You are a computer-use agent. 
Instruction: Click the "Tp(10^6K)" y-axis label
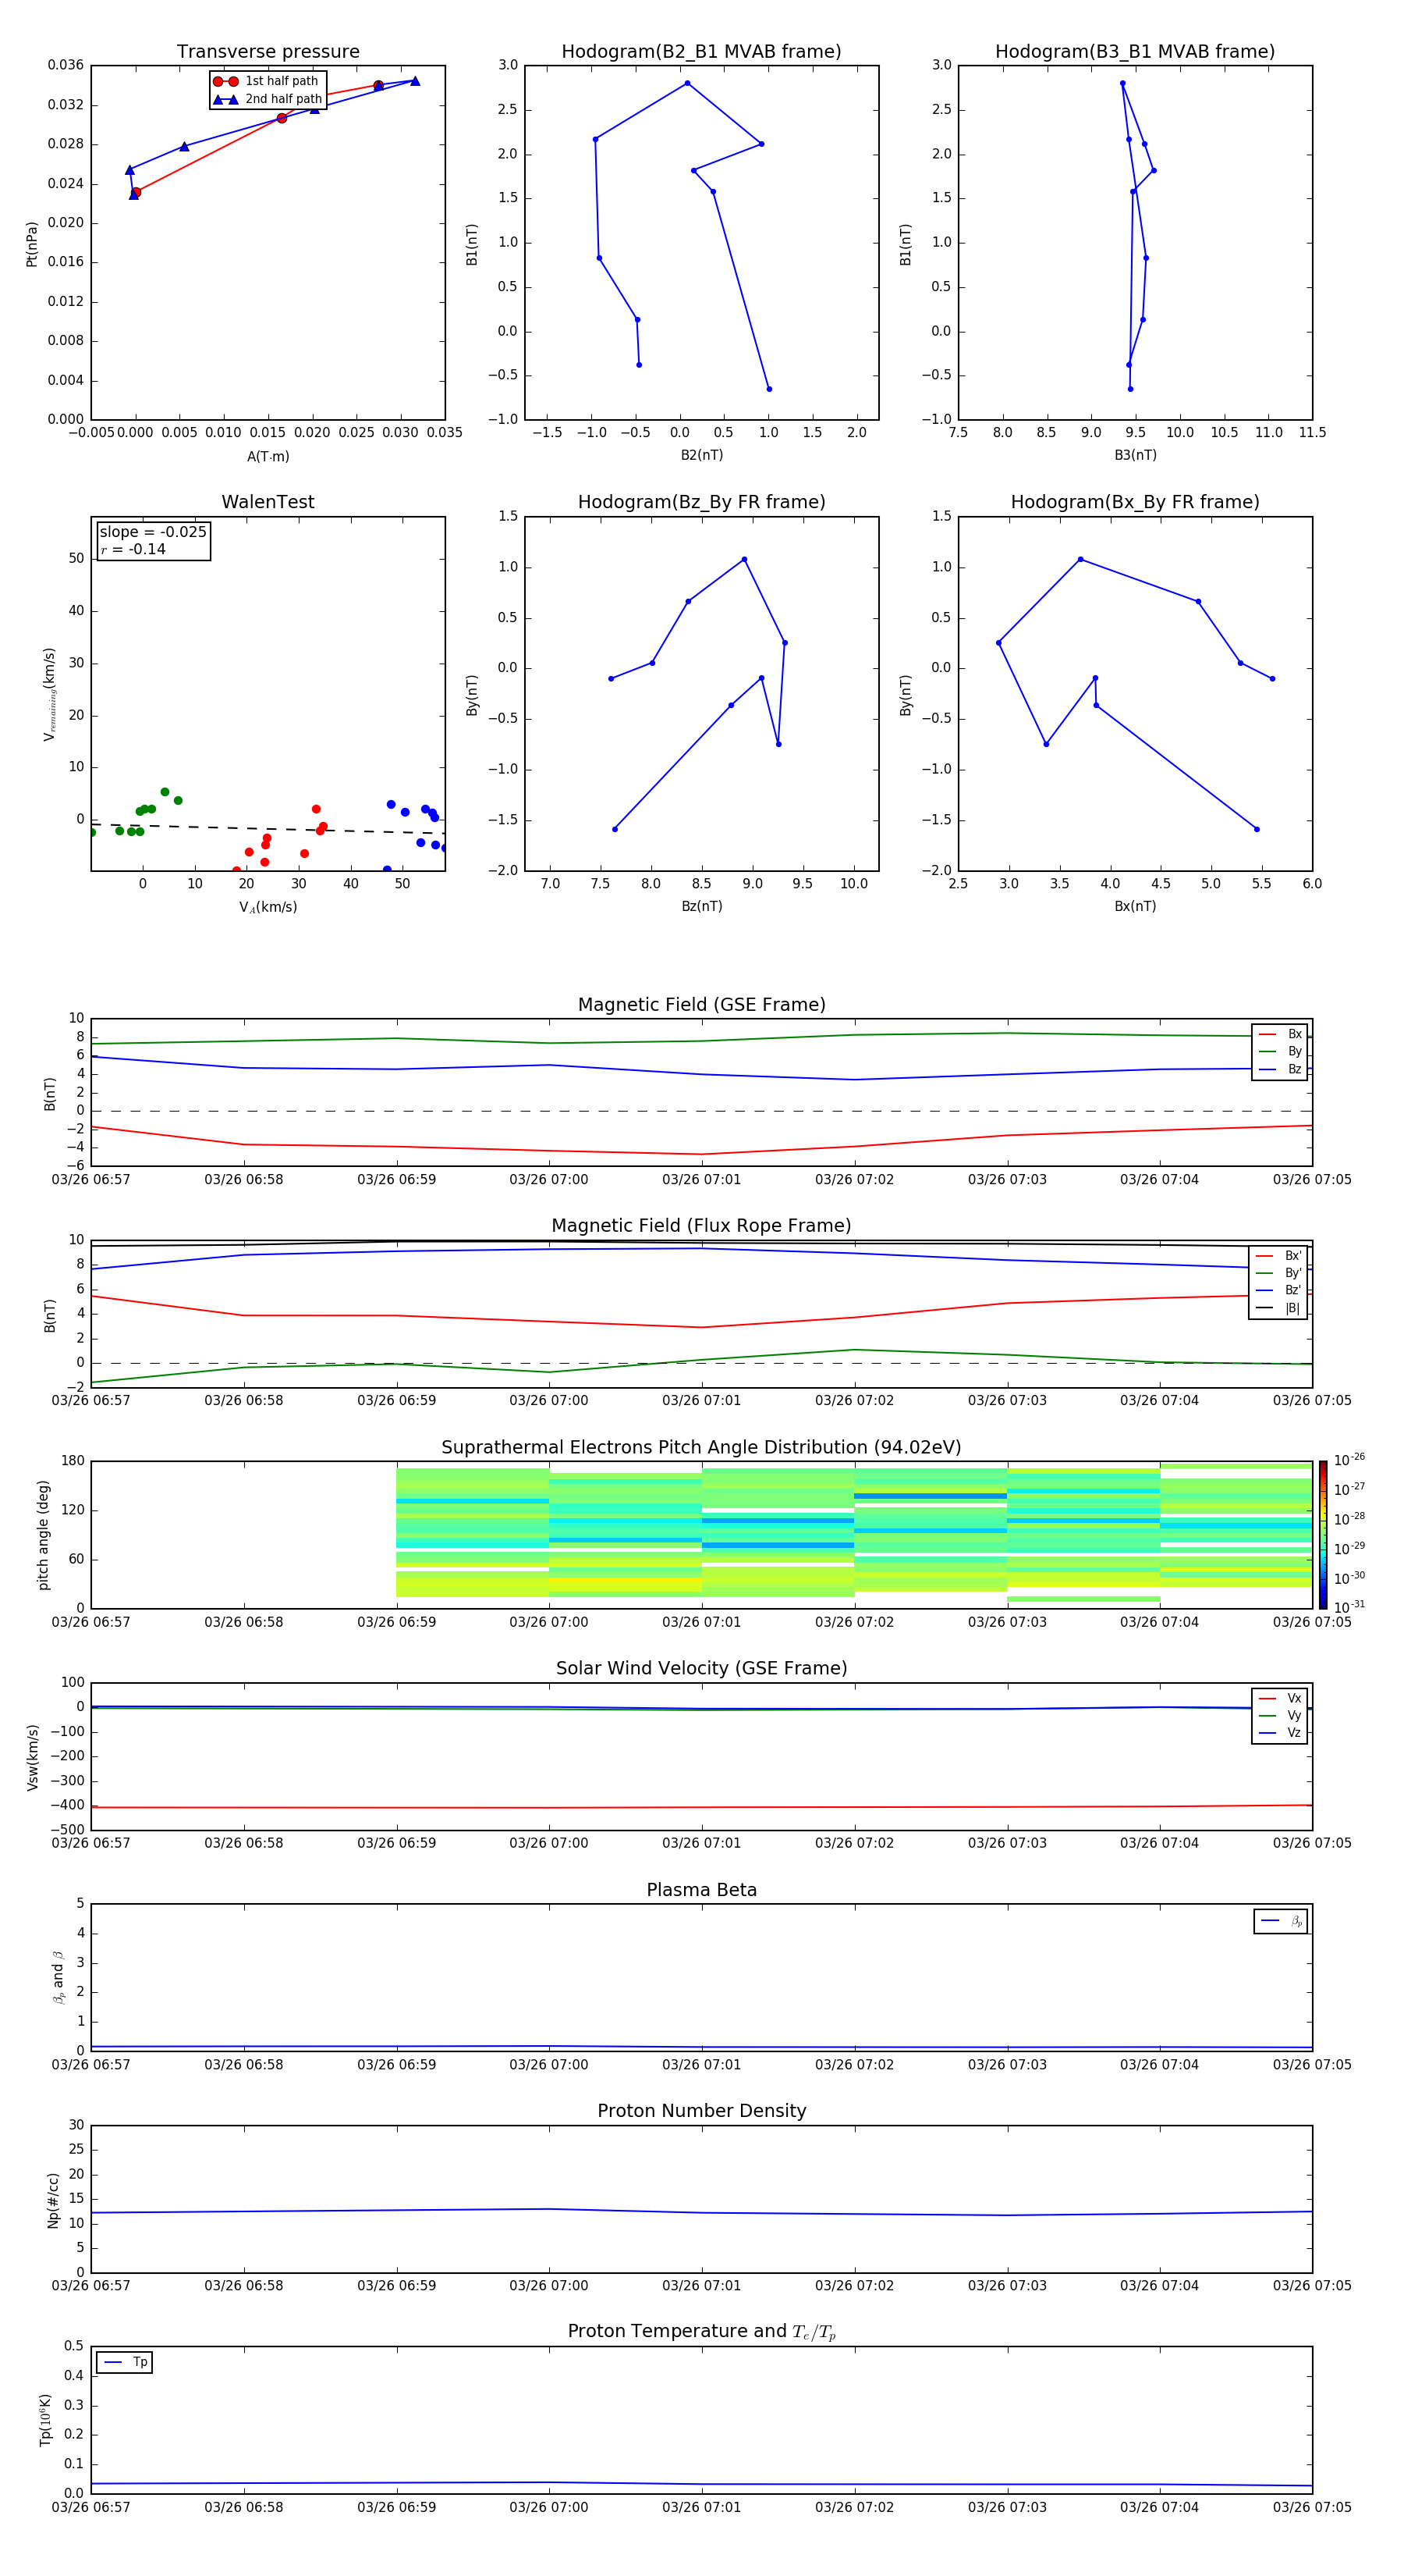[x=45, y=2420]
